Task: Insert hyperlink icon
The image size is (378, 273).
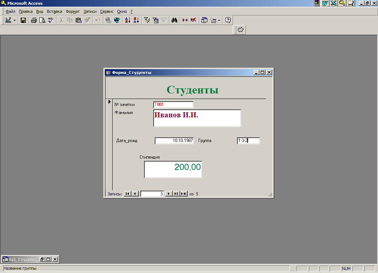Action: click(x=109, y=20)
